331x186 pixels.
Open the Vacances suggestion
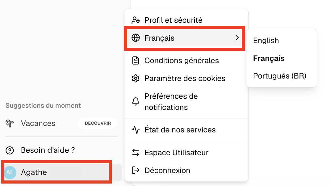click(38, 123)
